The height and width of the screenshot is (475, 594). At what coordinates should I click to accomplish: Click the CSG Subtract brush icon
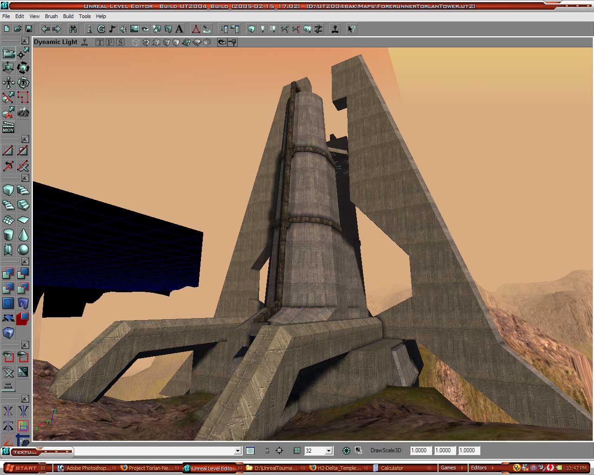click(23, 274)
